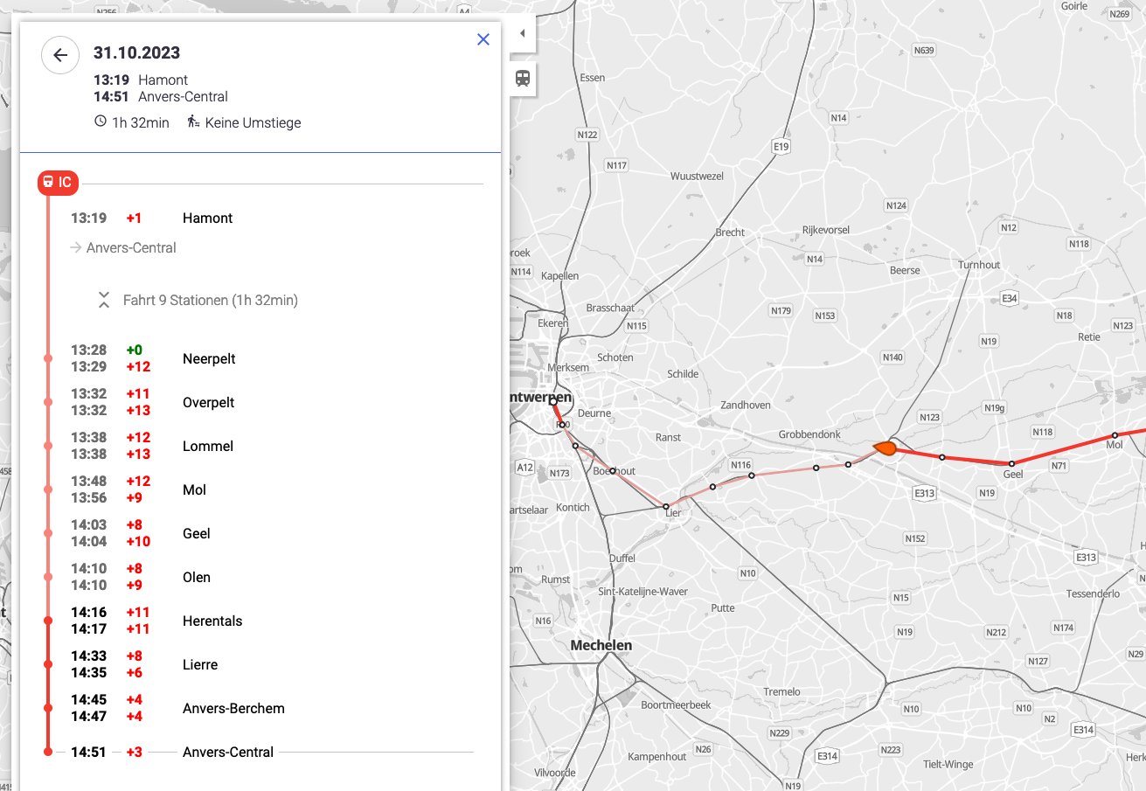
Task: Click the Geel station dot on map
Action: pos(1011,463)
